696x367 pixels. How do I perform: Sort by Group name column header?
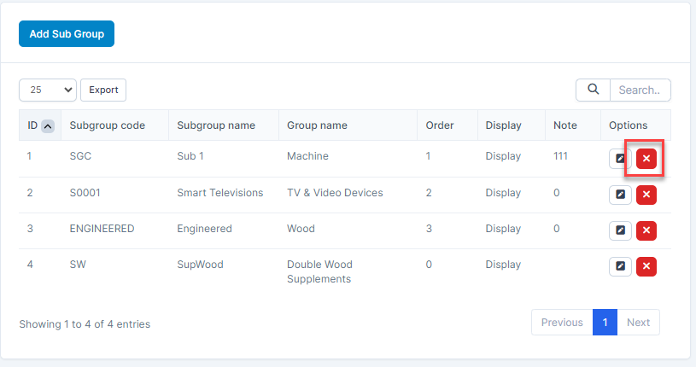click(x=317, y=125)
